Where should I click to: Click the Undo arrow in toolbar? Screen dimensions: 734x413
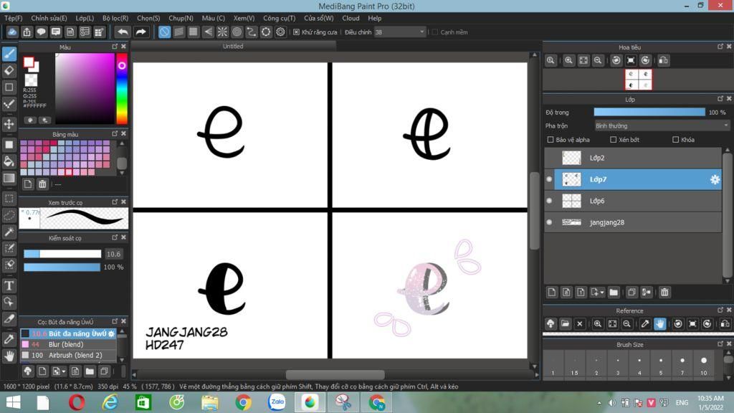[x=123, y=32]
